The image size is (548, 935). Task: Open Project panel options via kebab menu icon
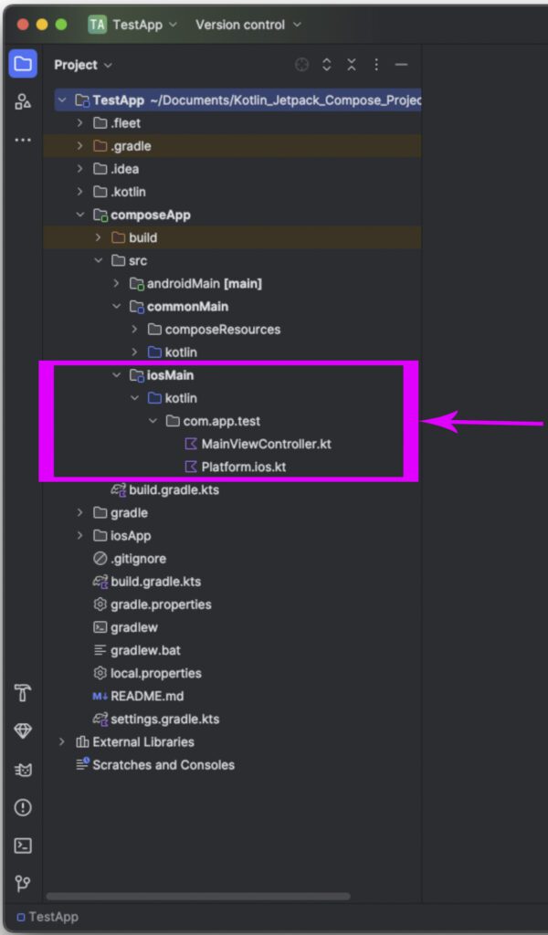click(x=376, y=65)
